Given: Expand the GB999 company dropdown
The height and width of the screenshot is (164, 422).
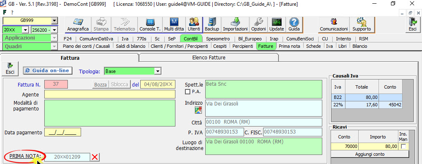Looking at the screenshot, I should click(55, 21).
